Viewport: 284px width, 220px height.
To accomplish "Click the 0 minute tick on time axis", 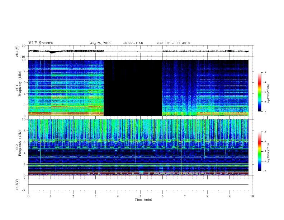I will (28, 196).
